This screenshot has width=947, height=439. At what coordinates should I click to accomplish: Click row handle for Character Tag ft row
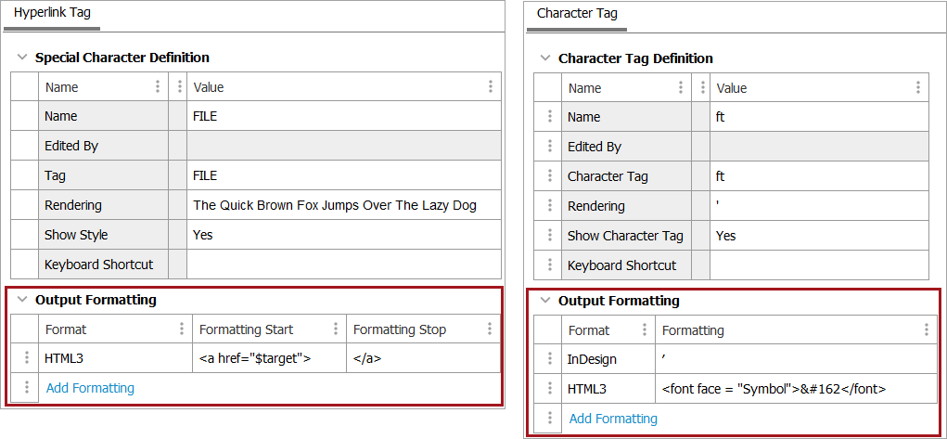point(549,176)
